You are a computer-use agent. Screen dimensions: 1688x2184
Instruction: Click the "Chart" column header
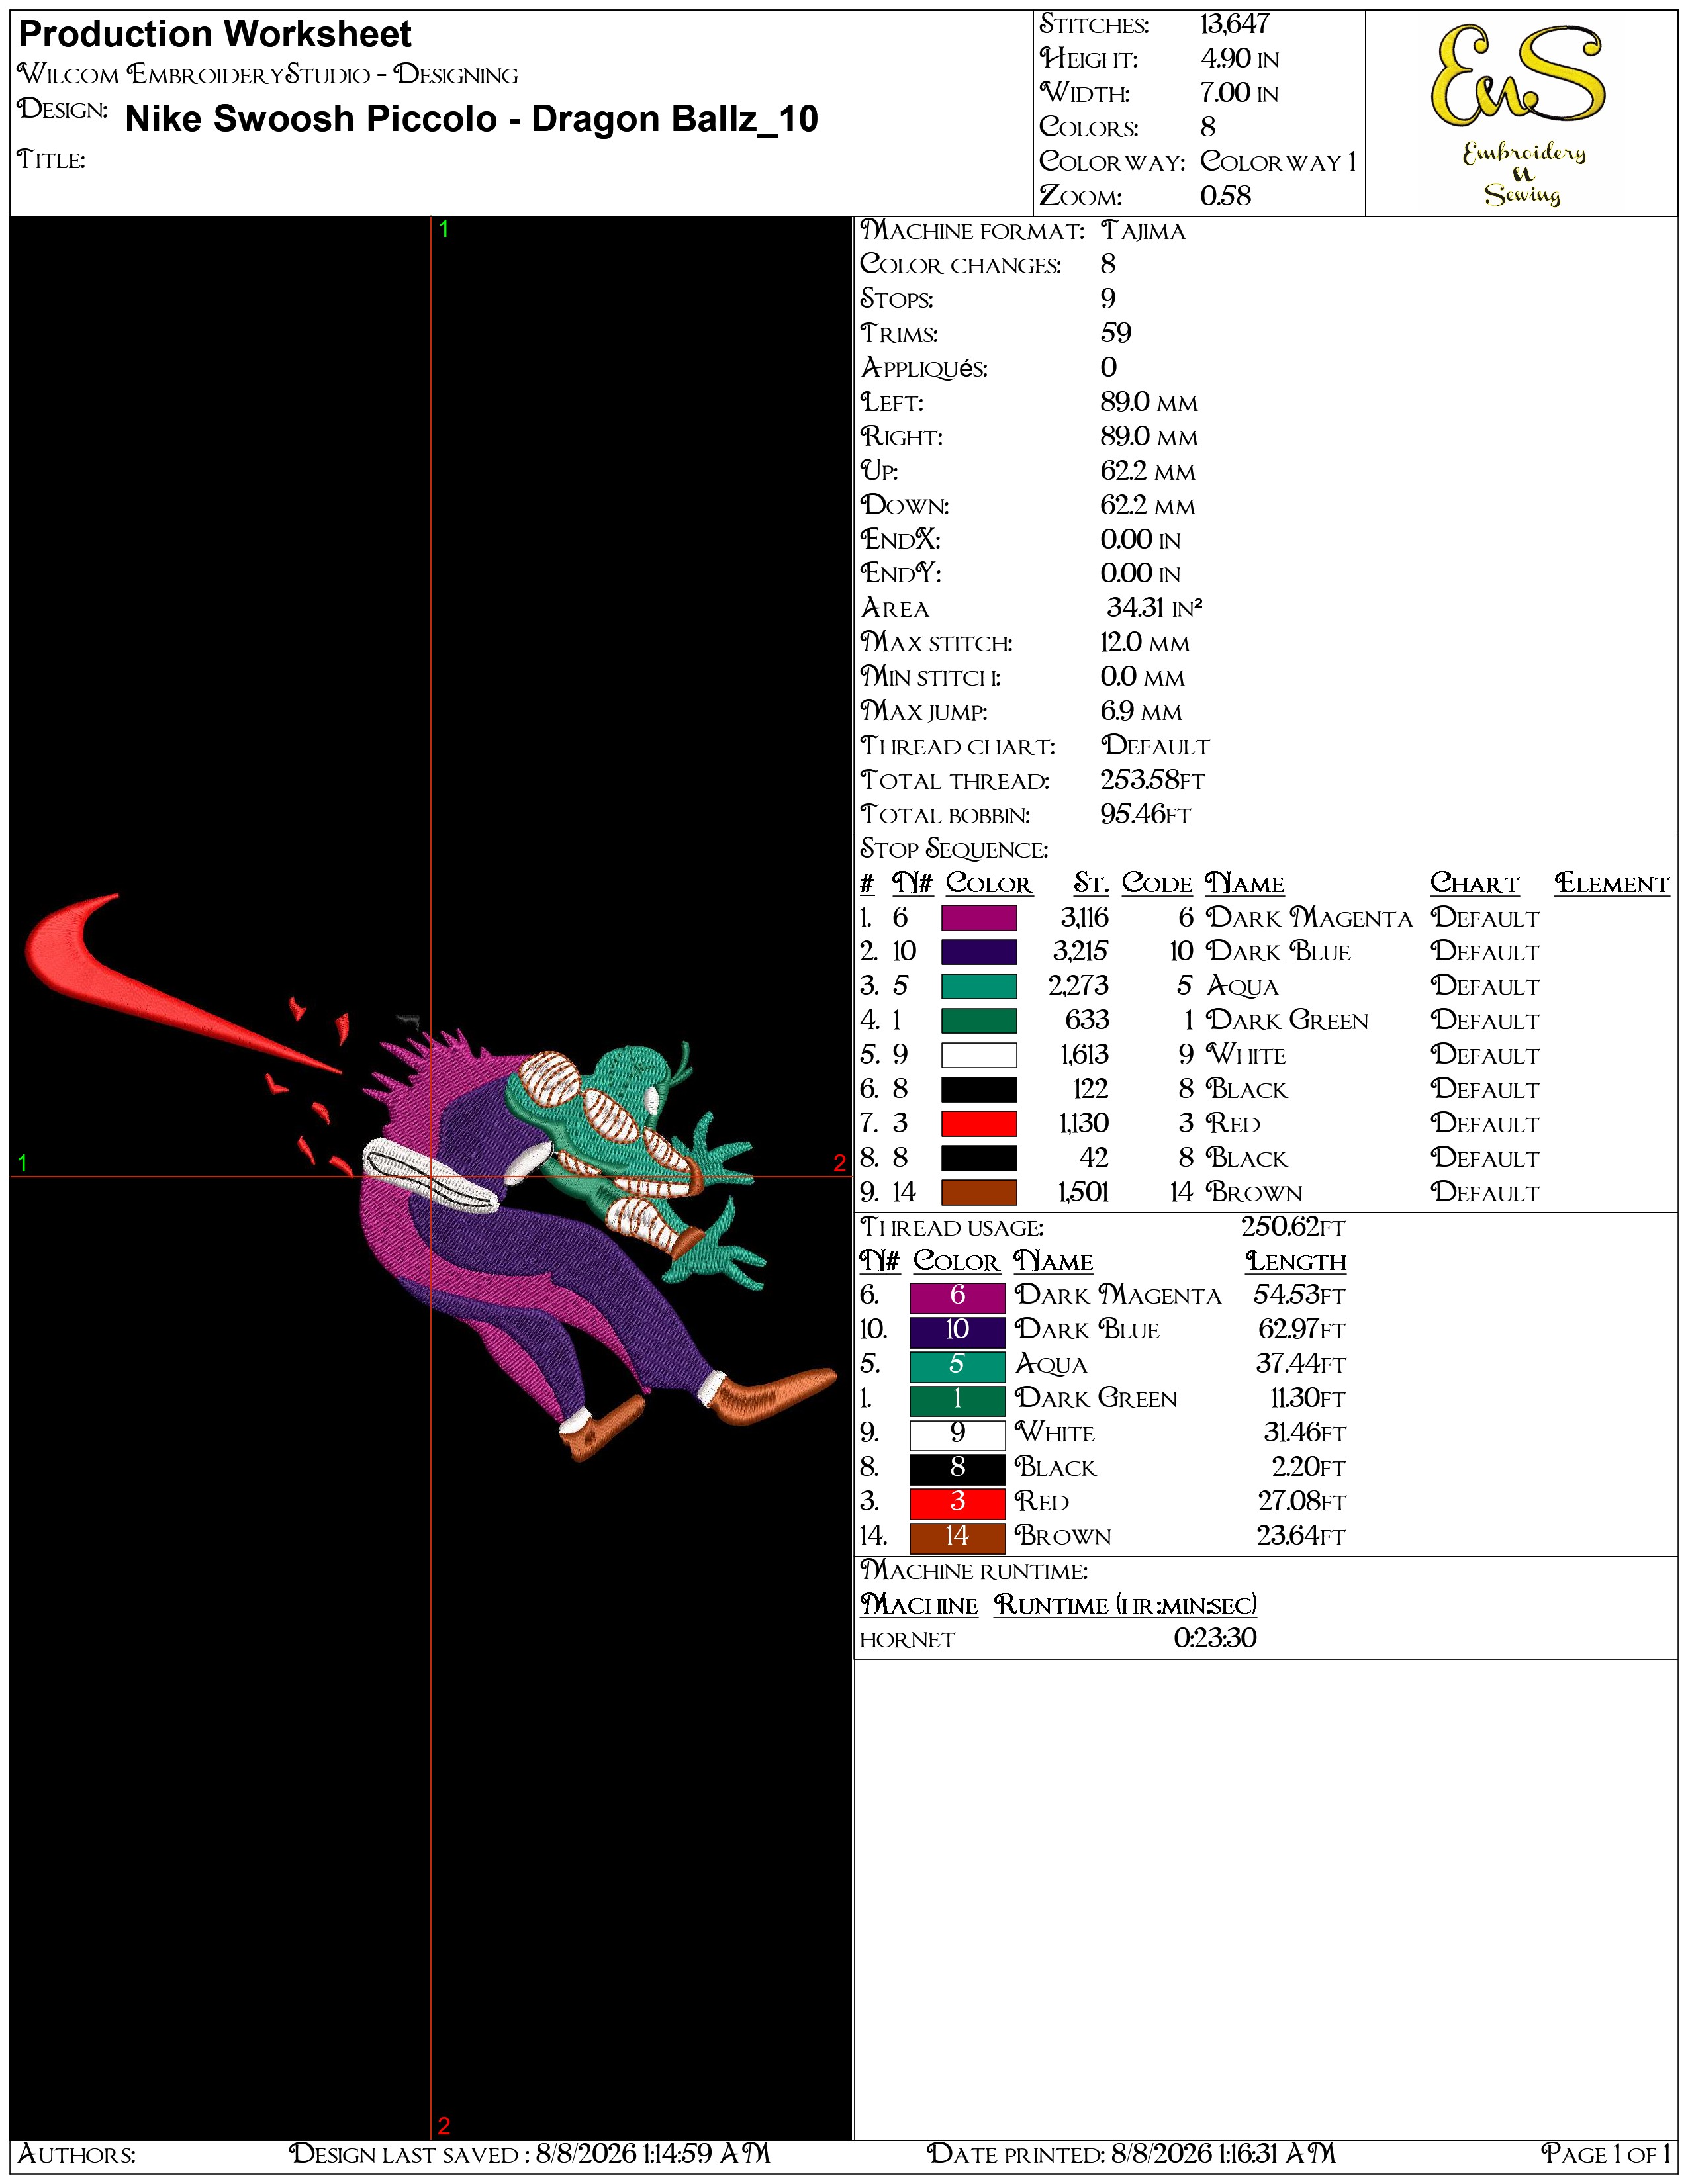pyautogui.click(x=1475, y=884)
